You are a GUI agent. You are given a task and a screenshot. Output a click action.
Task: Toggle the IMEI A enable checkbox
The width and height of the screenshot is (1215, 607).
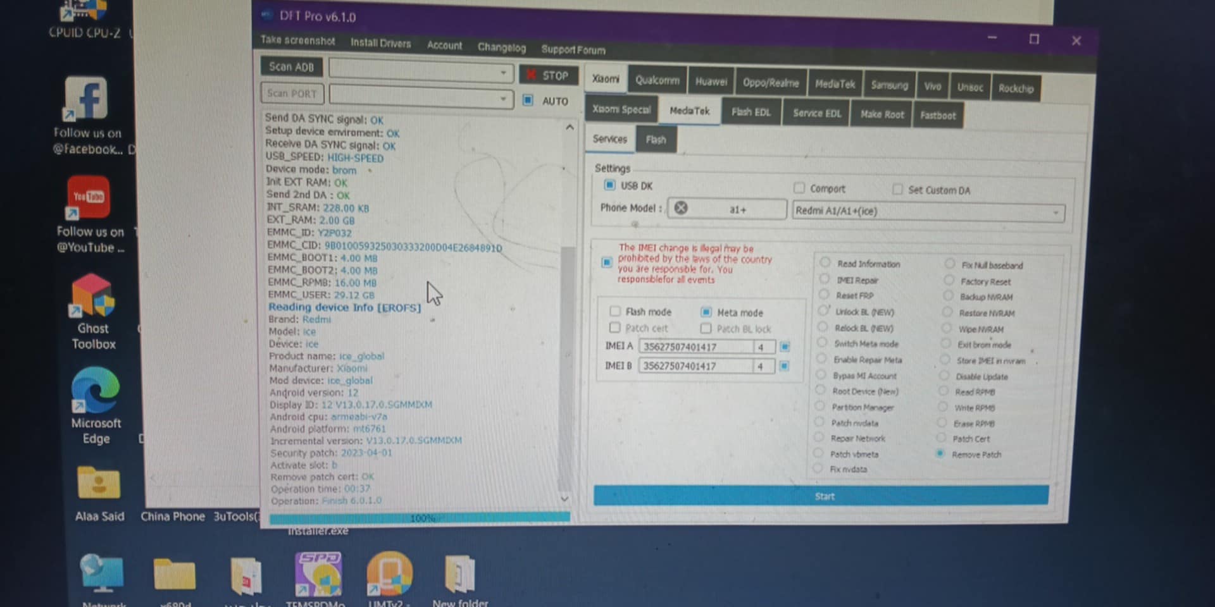click(785, 346)
